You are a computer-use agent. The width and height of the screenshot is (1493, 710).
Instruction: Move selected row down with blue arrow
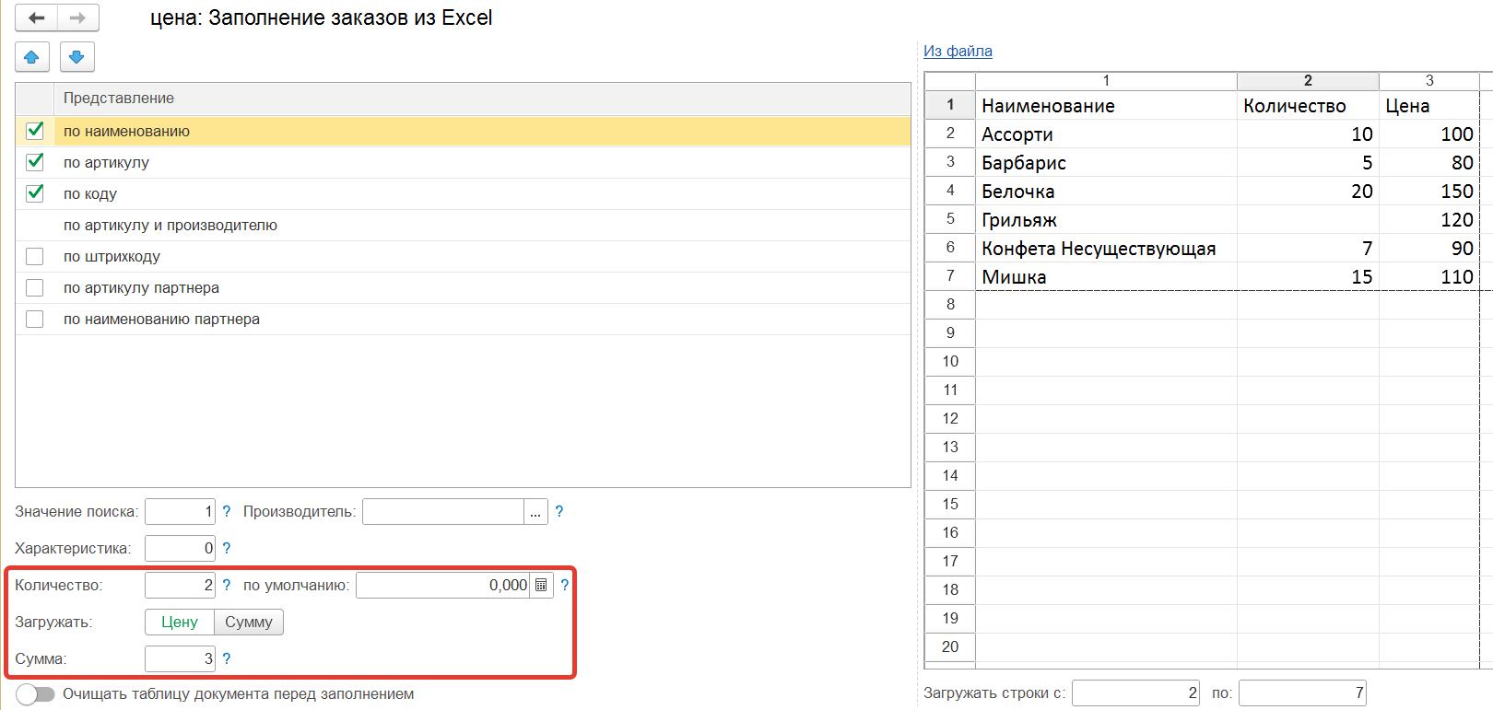76,57
